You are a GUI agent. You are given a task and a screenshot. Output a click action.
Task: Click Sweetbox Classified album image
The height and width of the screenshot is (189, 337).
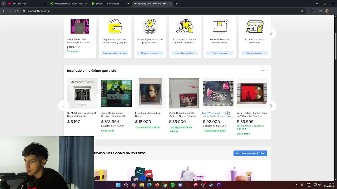(x=150, y=93)
